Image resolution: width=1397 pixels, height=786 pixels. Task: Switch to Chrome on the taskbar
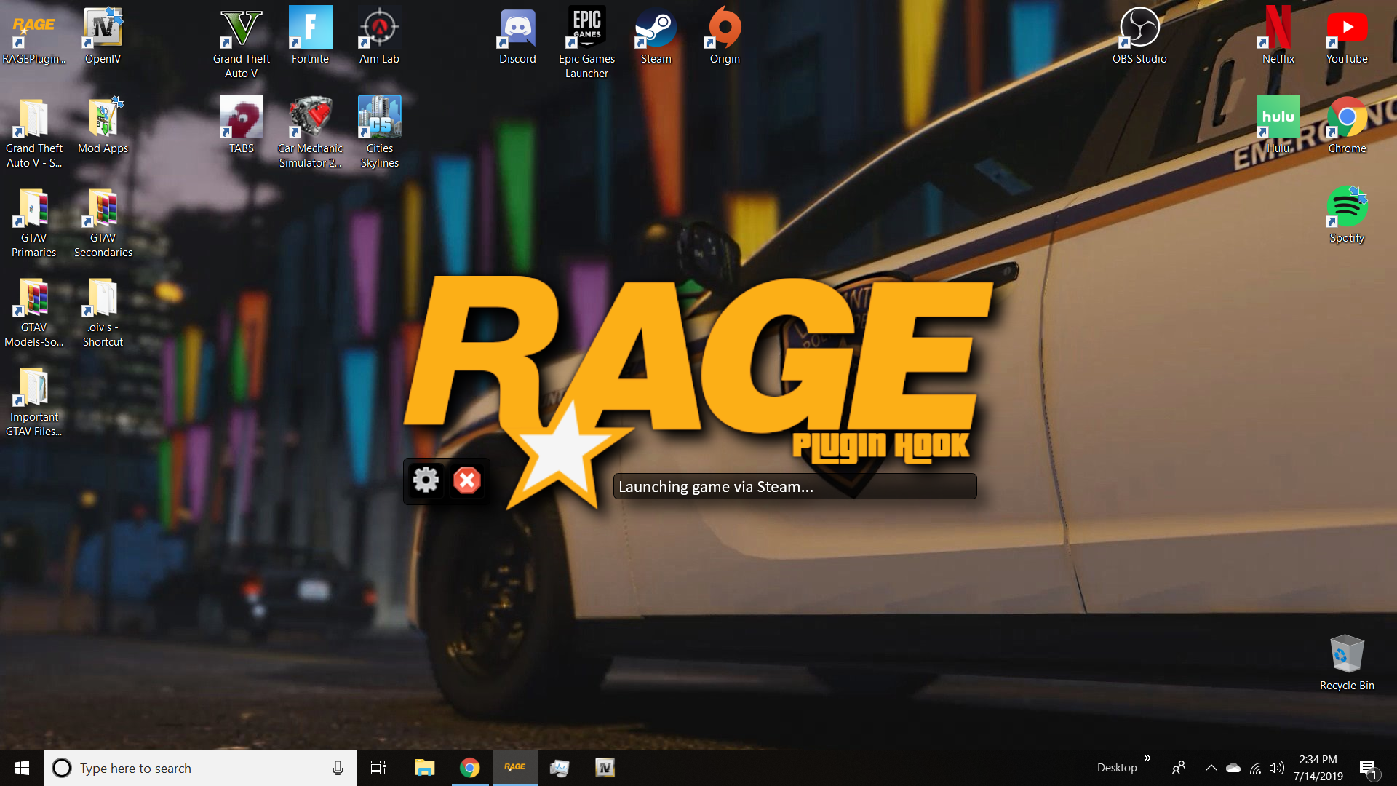(x=470, y=768)
